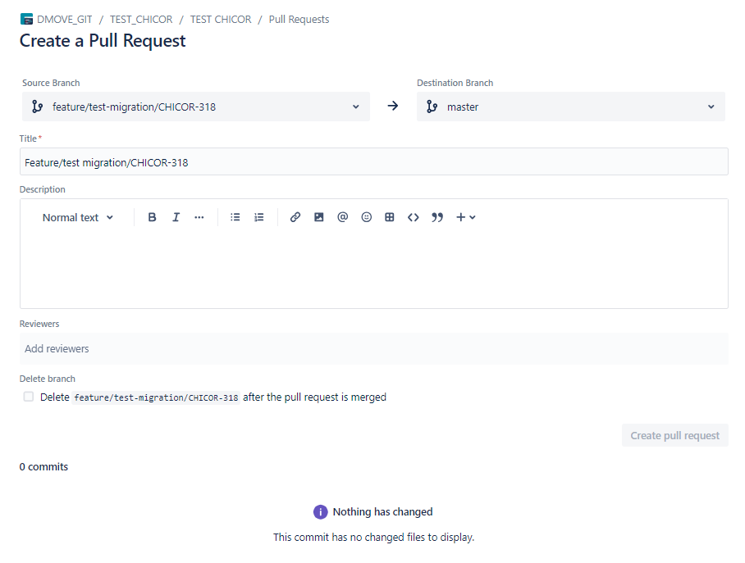Screen dimensions: 745x563
Task: Open the Destination Branch dropdown
Action: (x=570, y=107)
